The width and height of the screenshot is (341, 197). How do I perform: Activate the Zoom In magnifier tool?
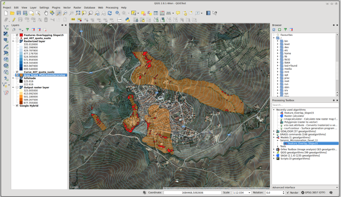coord(59,13)
